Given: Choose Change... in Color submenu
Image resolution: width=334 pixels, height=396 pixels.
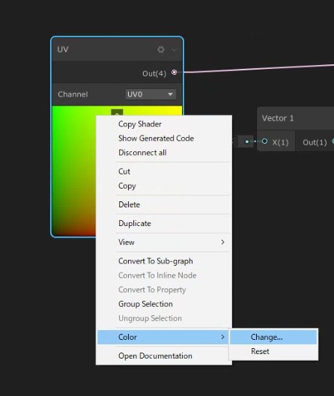Looking at the screenshot, I should (273, 337).
